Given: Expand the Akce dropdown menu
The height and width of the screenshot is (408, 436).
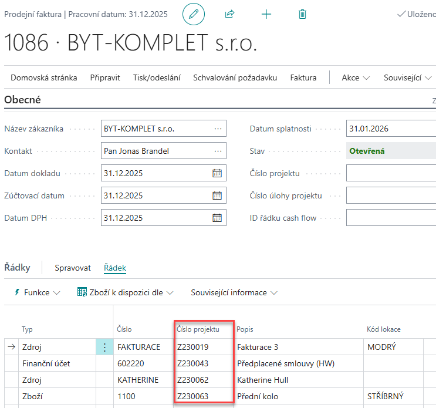Looking at the screenshot, I should point(356,77).
